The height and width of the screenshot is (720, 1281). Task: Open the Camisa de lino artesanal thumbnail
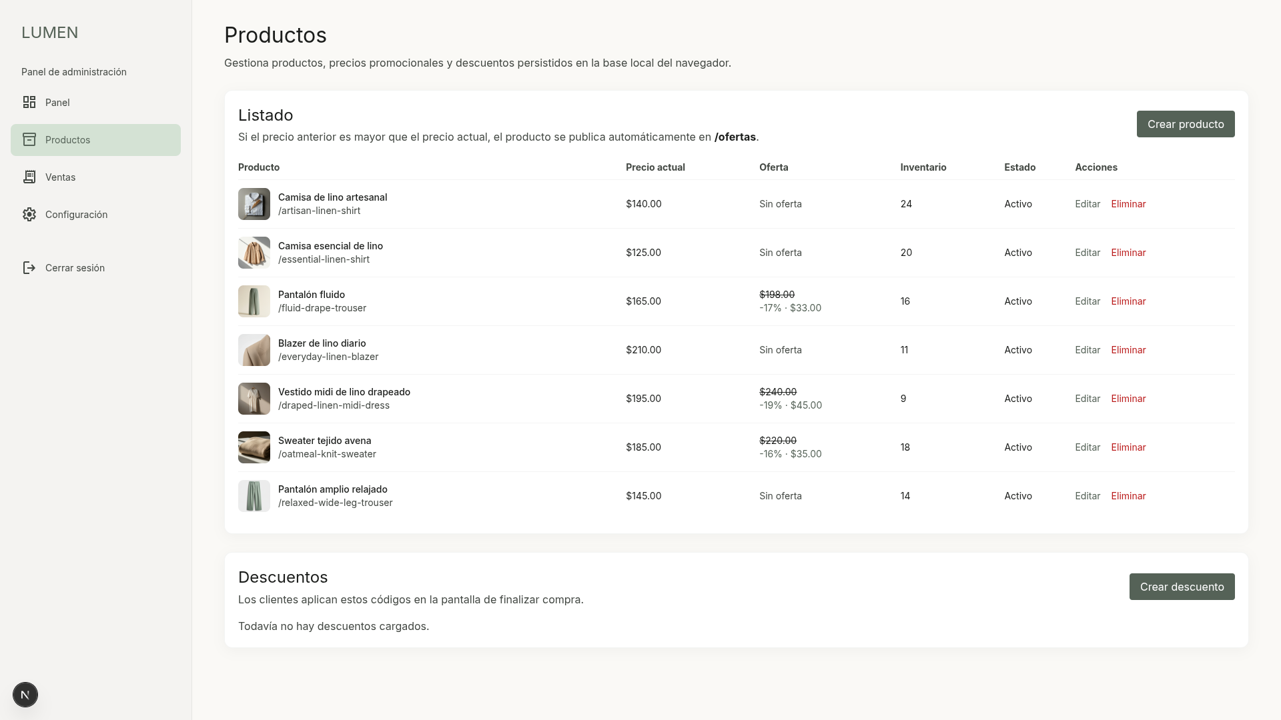tap(254, 204)
